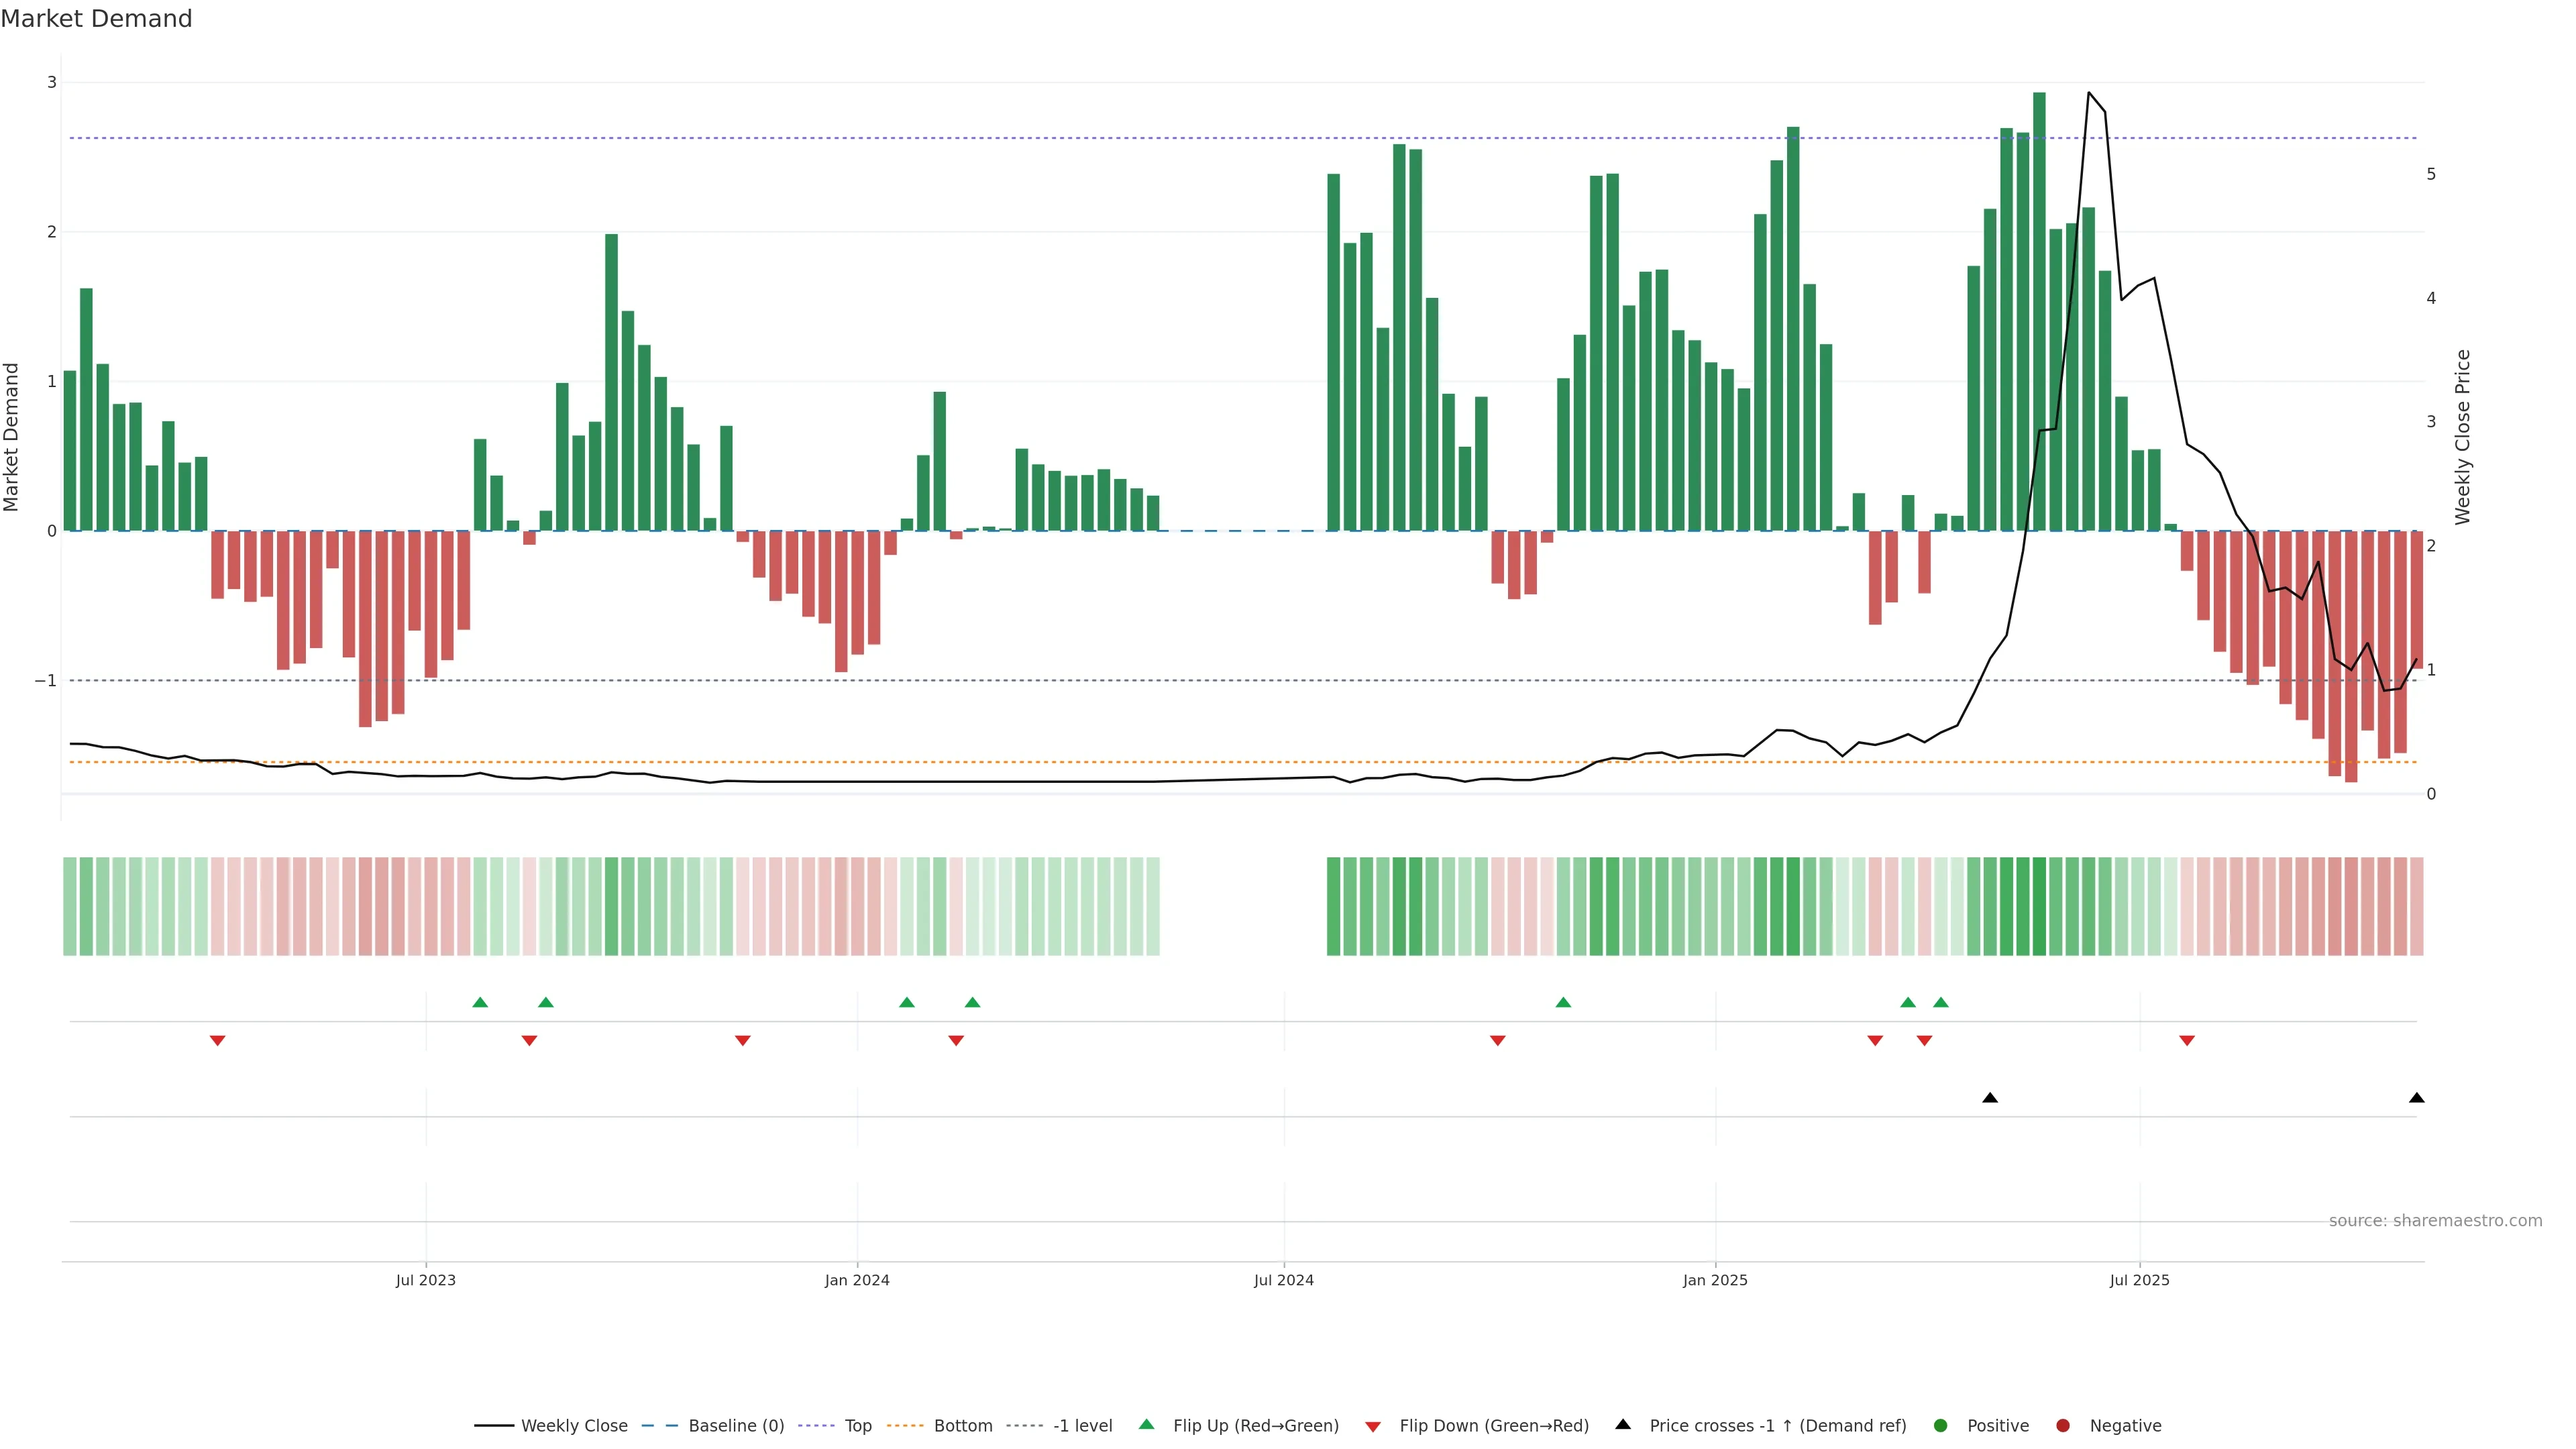Click the weekly close price peak point

pyautogui.click(x=2089, y=93)
